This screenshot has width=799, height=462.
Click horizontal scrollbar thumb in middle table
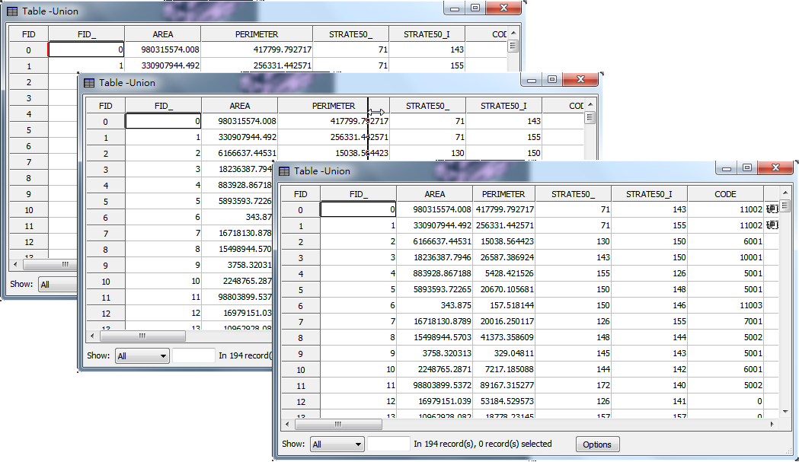click(x=141, y=336)
